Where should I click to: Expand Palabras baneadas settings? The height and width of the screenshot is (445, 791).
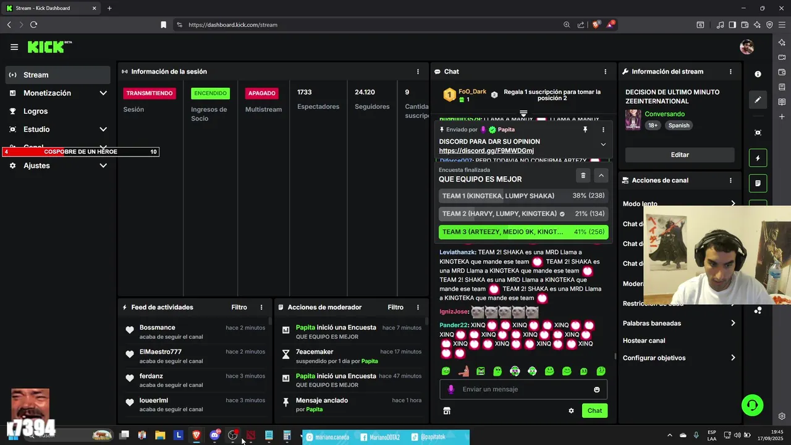pos(679,323)
